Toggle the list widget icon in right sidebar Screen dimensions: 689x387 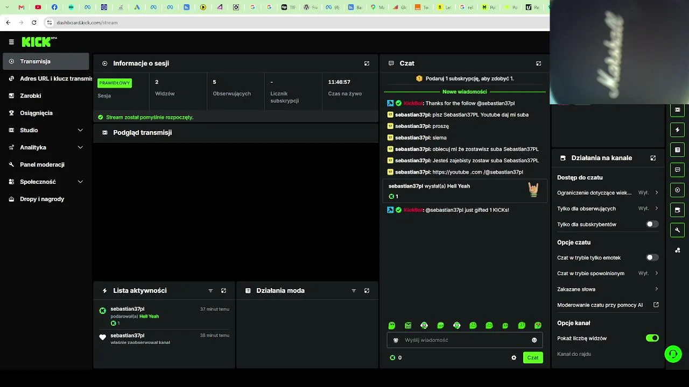(677, 149)
